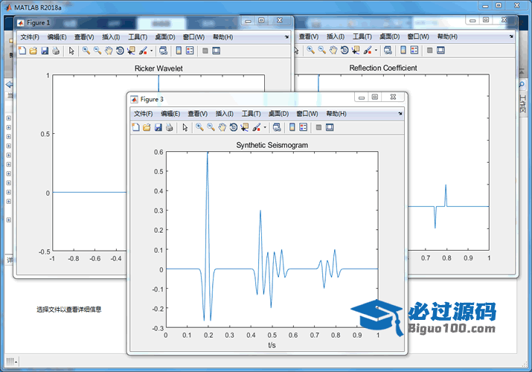
Task: Open 帮助(H) menu in Figure 3
Action: point(336,114)
